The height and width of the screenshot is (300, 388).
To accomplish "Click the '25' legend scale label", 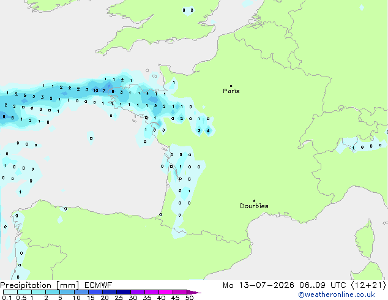I will 119,298.
